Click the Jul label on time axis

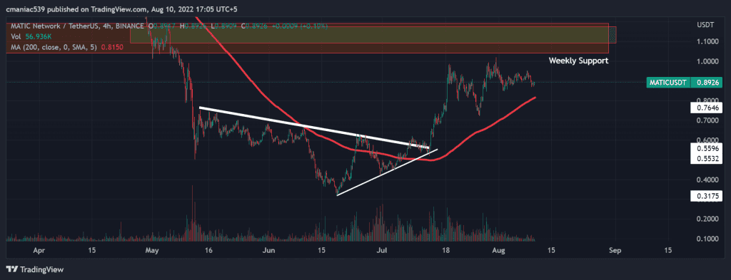coord(382,250)
